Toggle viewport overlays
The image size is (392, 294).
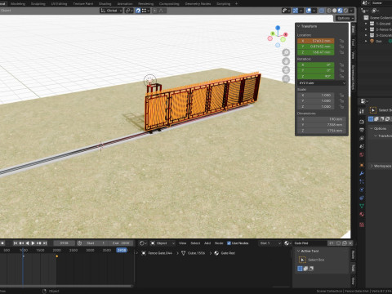click(x=309, y=11)
